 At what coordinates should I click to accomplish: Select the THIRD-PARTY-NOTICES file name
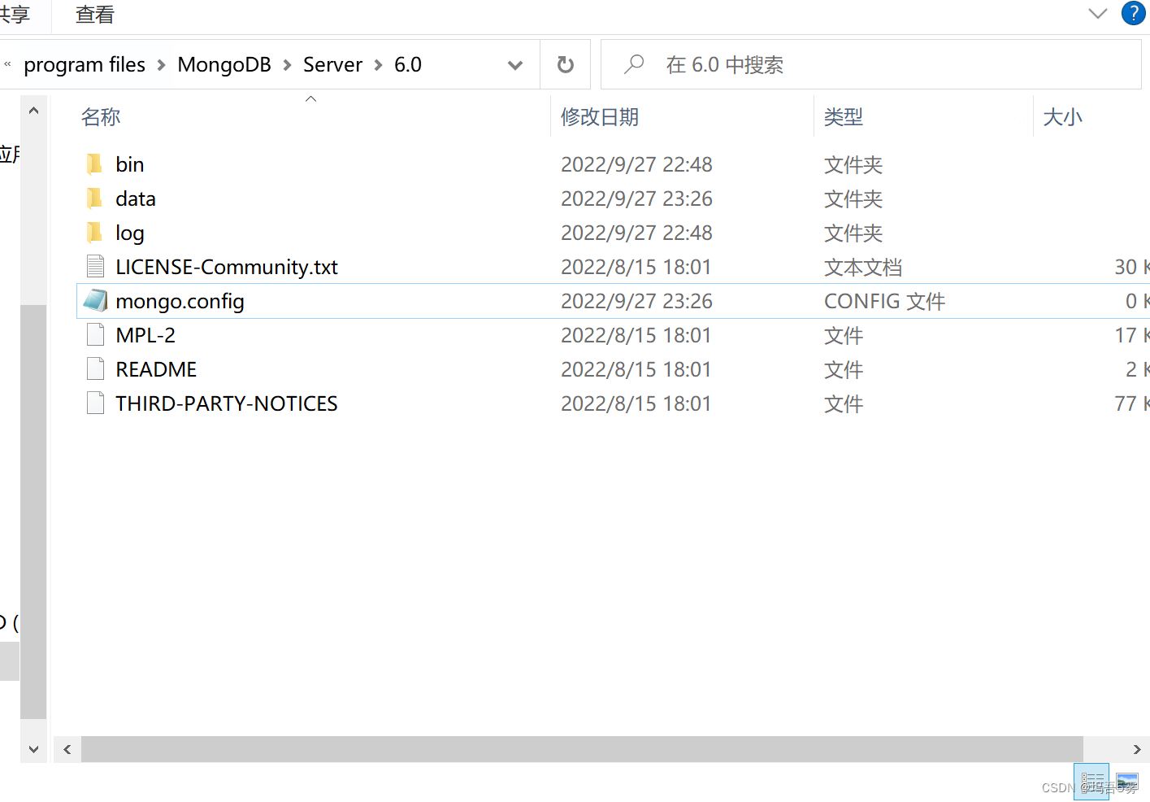click(227, 403)
